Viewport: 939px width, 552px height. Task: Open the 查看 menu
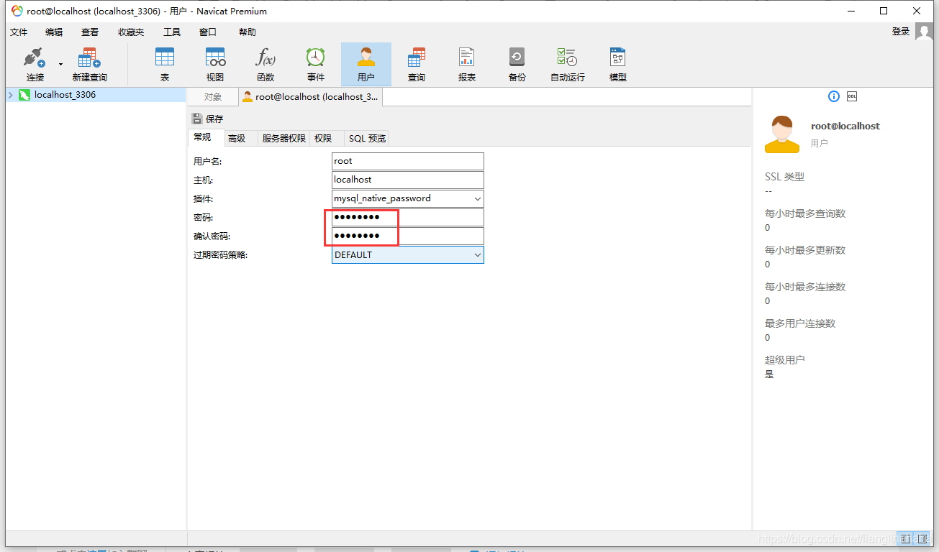[90, 32]
